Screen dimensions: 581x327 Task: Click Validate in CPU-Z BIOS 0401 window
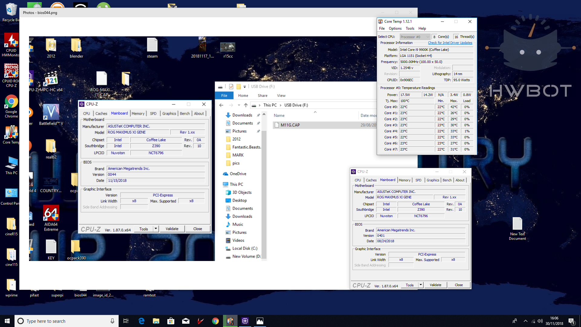pyautogui.click(x=435, y=285)
